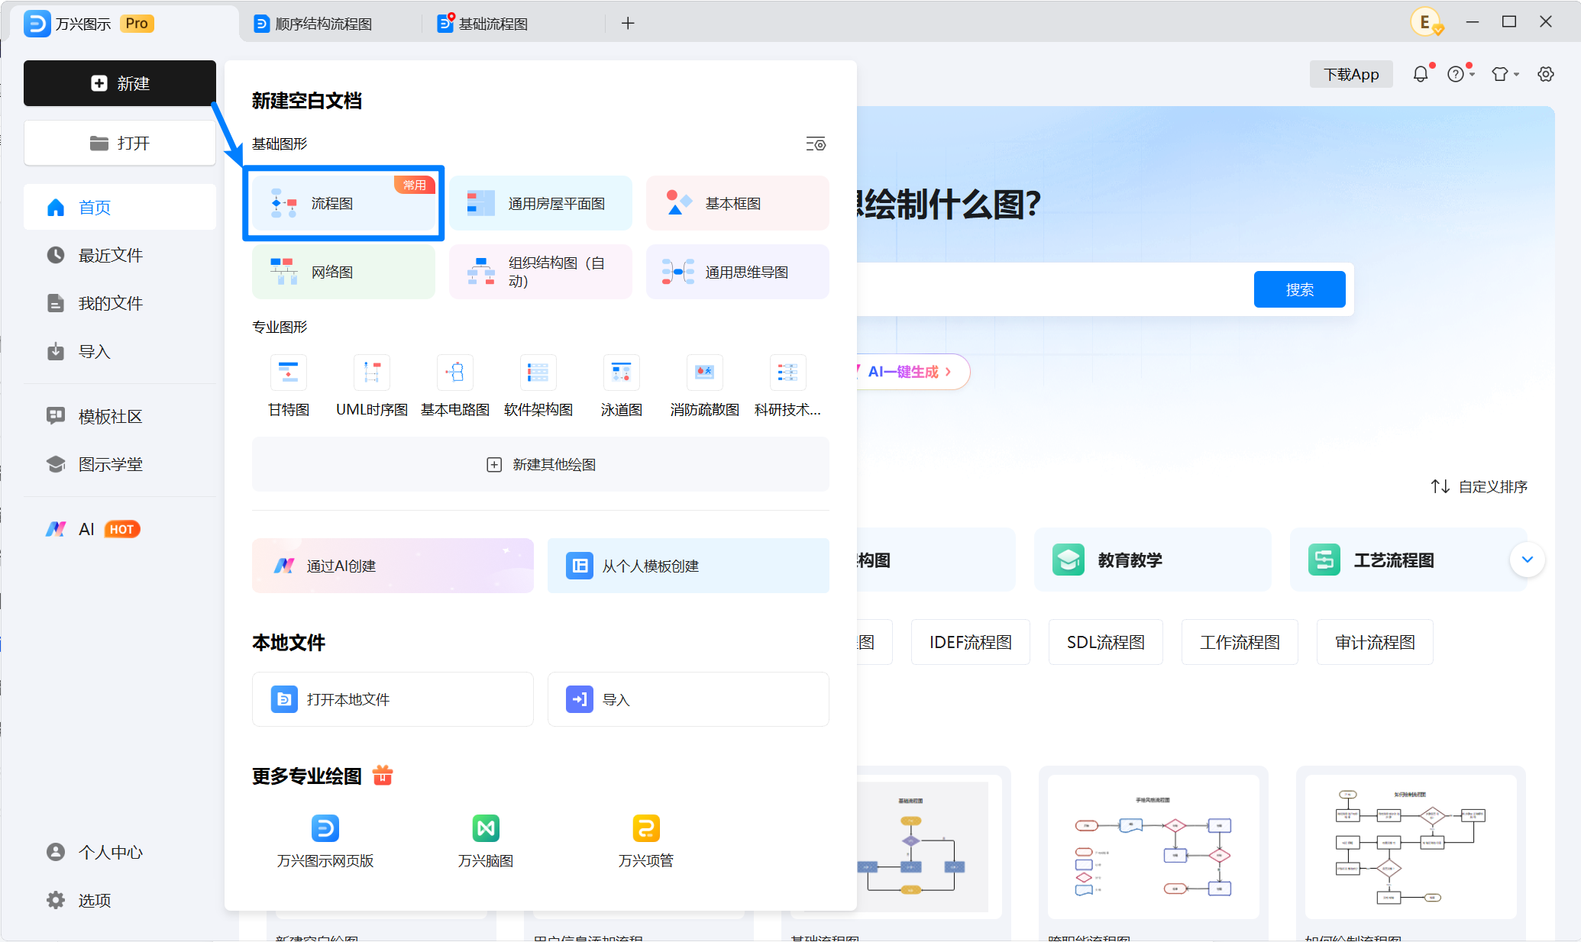Image resolution: width=1581 pixels, height=942 pixels.
Task: Open the notification bell icon
Action: click(1421, 74)
